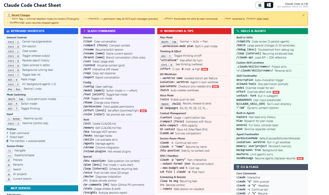Click the /compact [focus] command in Session
The height and width of the screenshot is (195, 329).
(x=107, y=45)
